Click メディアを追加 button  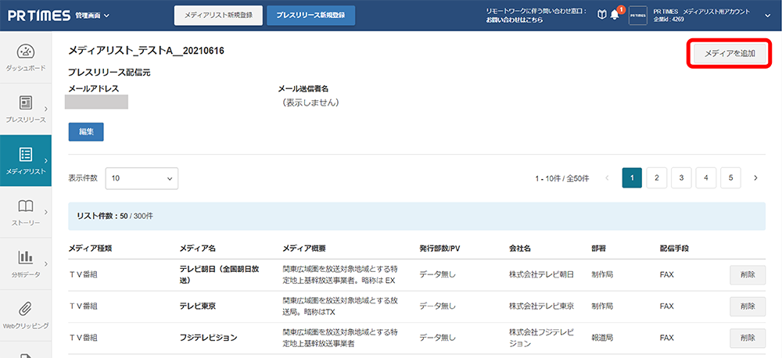tap(730, 53)
